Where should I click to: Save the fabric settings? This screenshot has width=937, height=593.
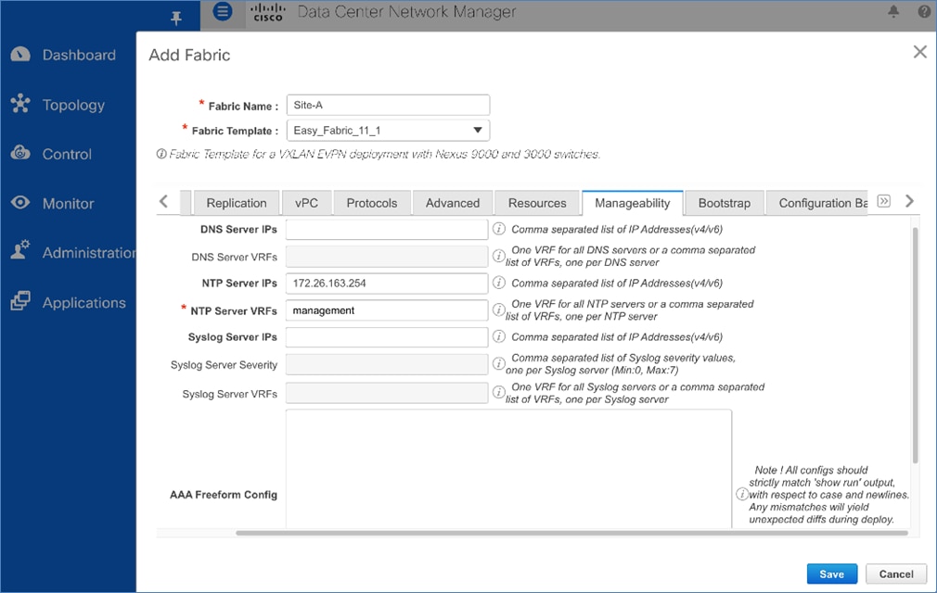tap(832, 574)
